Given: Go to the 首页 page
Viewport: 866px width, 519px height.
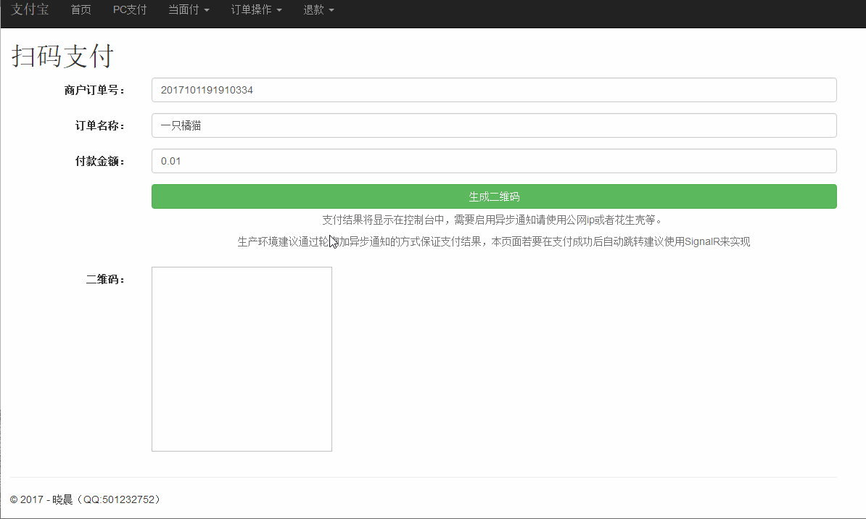Looking at the screenshot, I should pyautogui.click(x=81, y=10).
